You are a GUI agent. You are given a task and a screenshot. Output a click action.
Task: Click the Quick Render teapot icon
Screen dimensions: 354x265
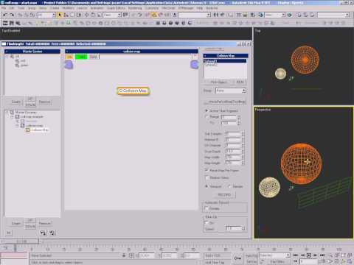pyautogui.click(x=290, y=15)
